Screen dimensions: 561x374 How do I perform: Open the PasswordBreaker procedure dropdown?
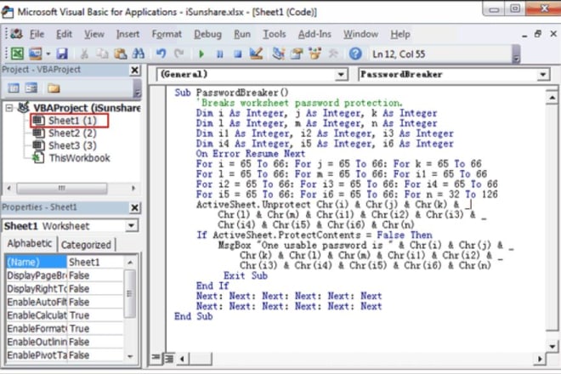pos(543,75)
